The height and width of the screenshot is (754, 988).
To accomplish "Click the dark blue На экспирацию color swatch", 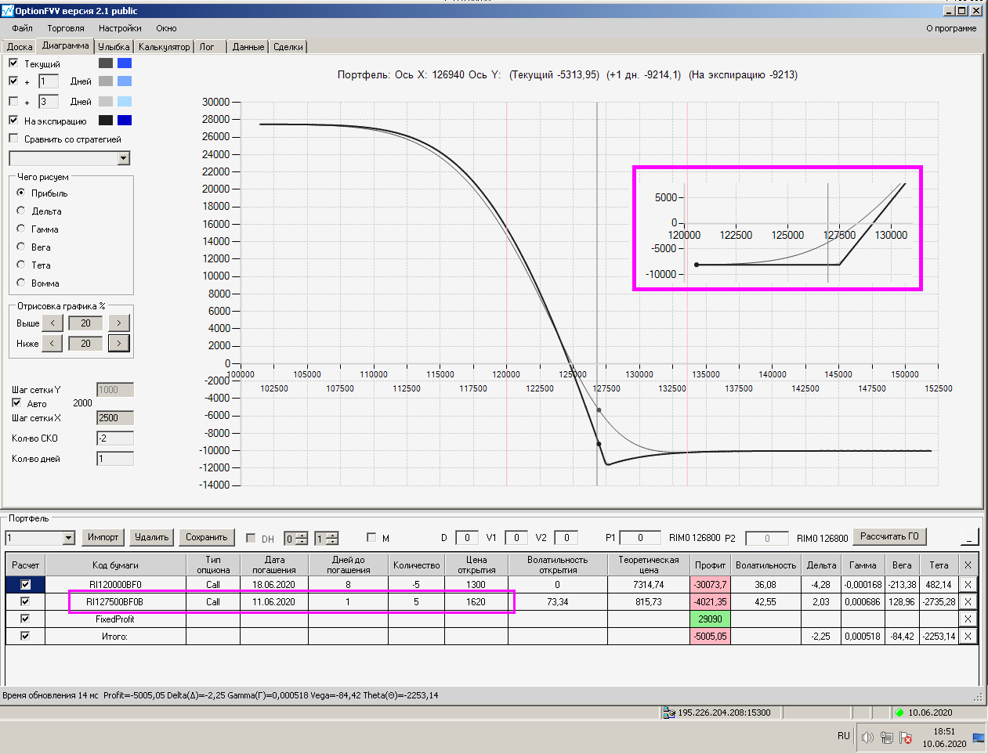I will pyautogui.click(x=125, y=120).
